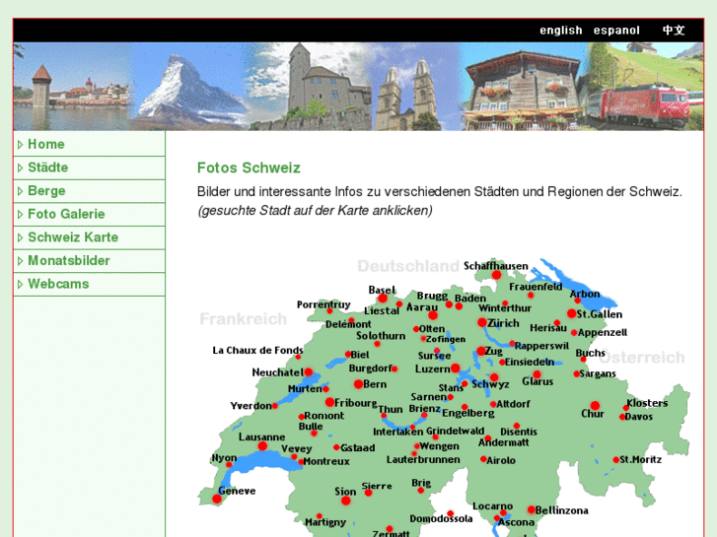Click the arrow icon beside Berge
The width and height of the screenshot is (717, 537).
pyautogui.click(x=20, y=191)
